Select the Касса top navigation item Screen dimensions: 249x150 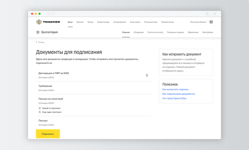[x=90, y=22]
